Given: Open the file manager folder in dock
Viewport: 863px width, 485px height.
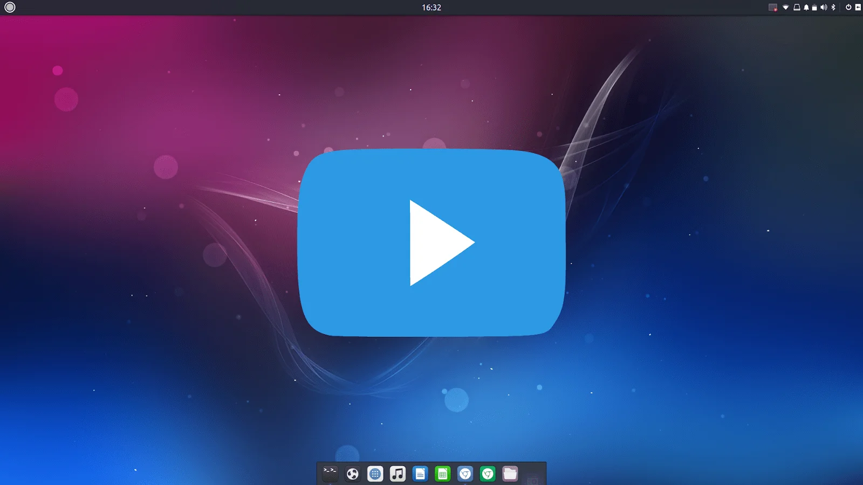Looking at the screenshot, I should pyautogui.click(x=510, y=474).
